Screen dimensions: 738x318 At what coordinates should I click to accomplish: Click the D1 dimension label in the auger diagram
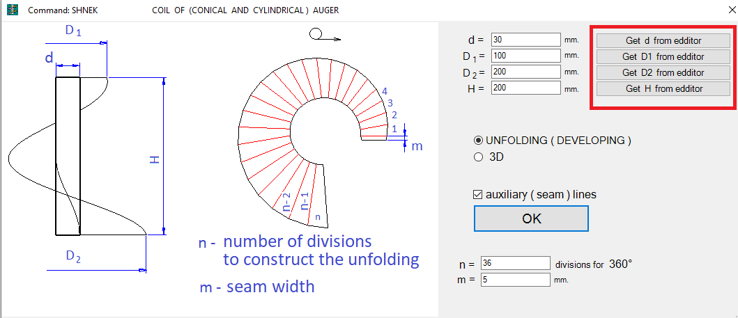(x=73, y=31)
